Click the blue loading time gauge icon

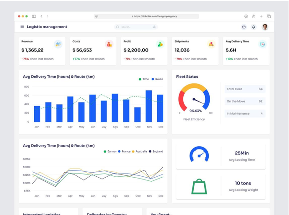(199, 154)
